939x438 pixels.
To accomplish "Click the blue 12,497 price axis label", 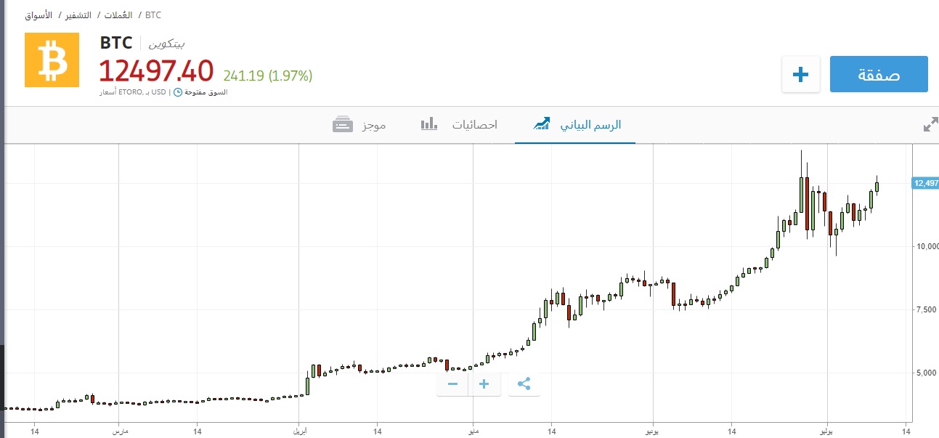I will [x=925, y=184].
